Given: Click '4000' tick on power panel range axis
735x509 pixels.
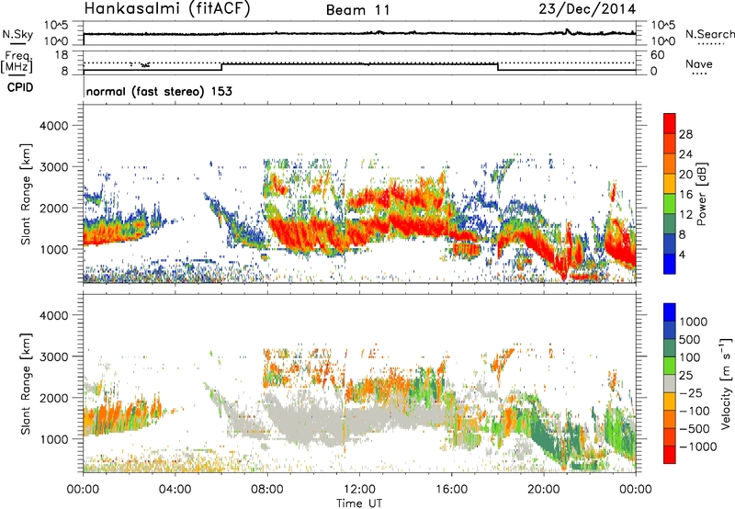Looking at the screenshot, I should point(53,126).
